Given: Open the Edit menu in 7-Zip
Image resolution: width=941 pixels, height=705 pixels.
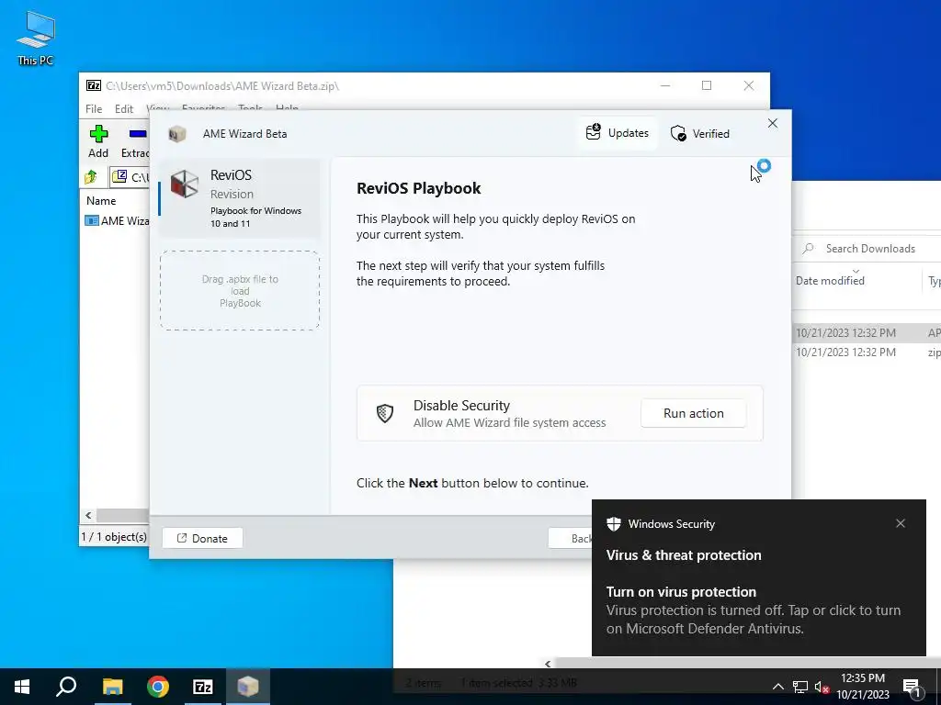Looking at the screenshot, I should [124, 108].
